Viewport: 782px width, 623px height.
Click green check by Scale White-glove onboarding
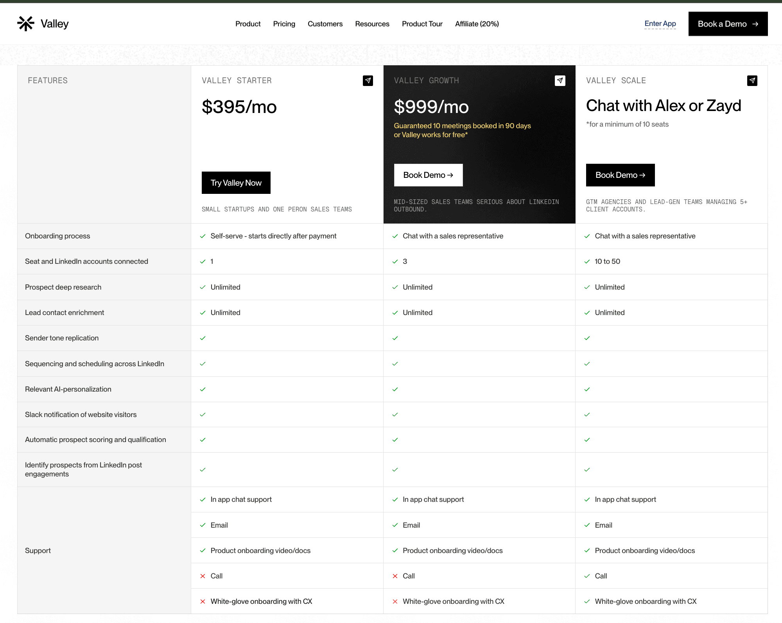pyautogui.click(x=587, y=602)
